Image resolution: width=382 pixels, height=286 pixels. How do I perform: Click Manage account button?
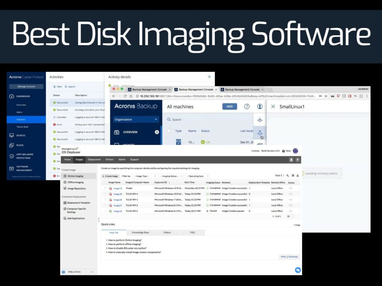point(26,86)
